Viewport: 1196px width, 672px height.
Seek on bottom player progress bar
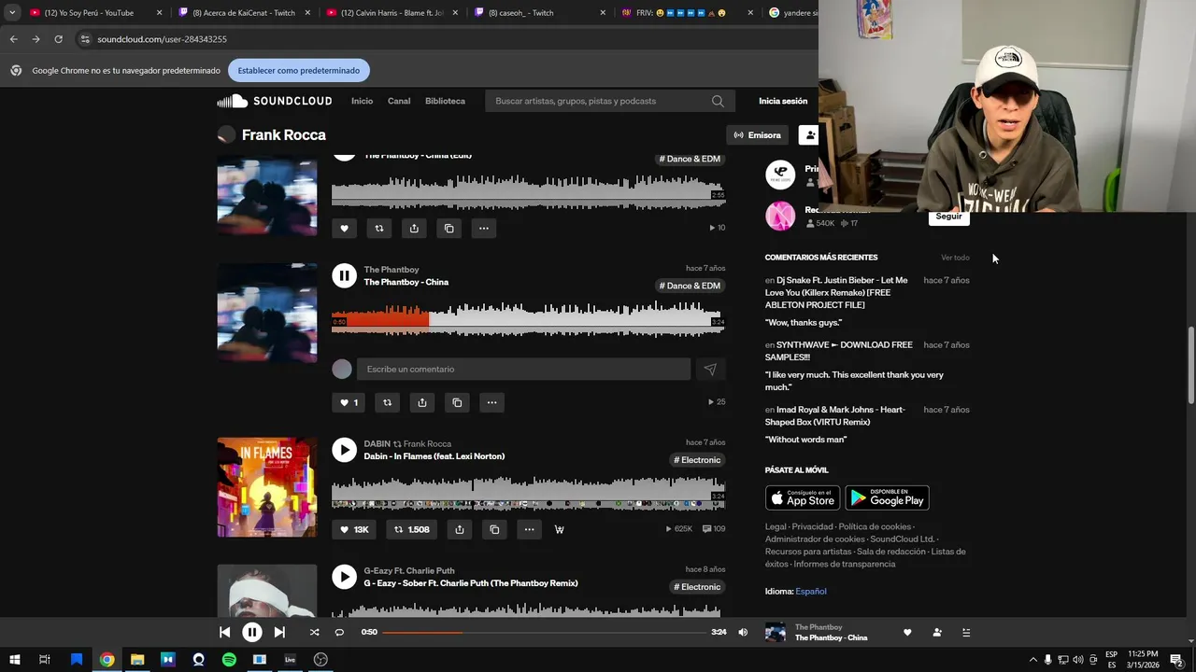pyautogui.click(x=544, y=633)
